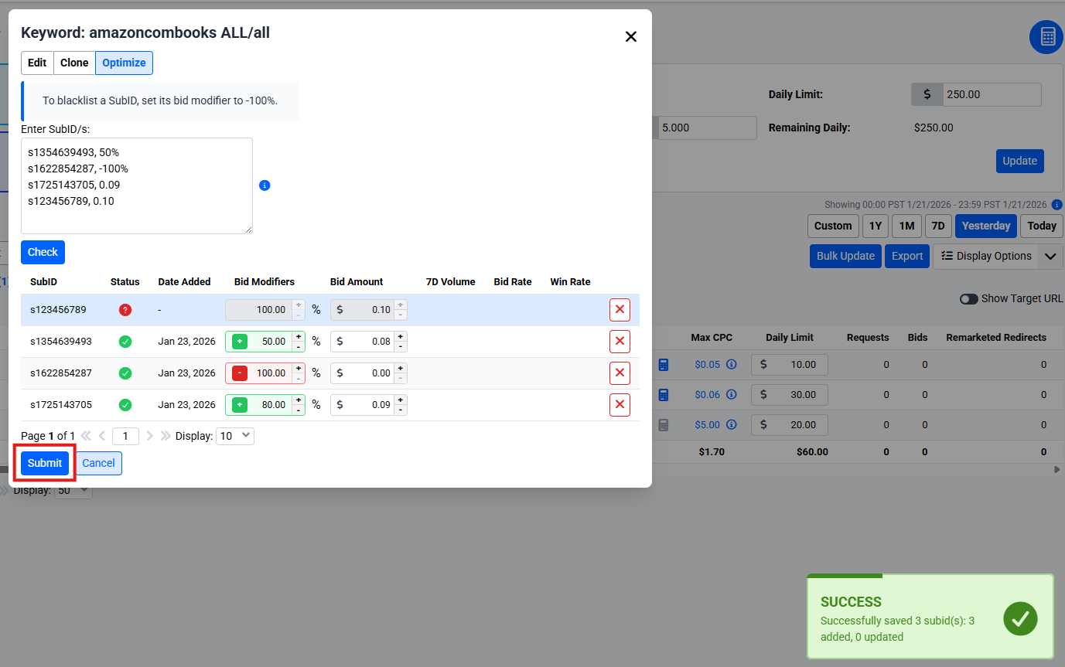Image resolution: width=1065 pixels, height=667 pixels.
Task: Open the blue calculator icon at top right
Action: pos(1047,37)
